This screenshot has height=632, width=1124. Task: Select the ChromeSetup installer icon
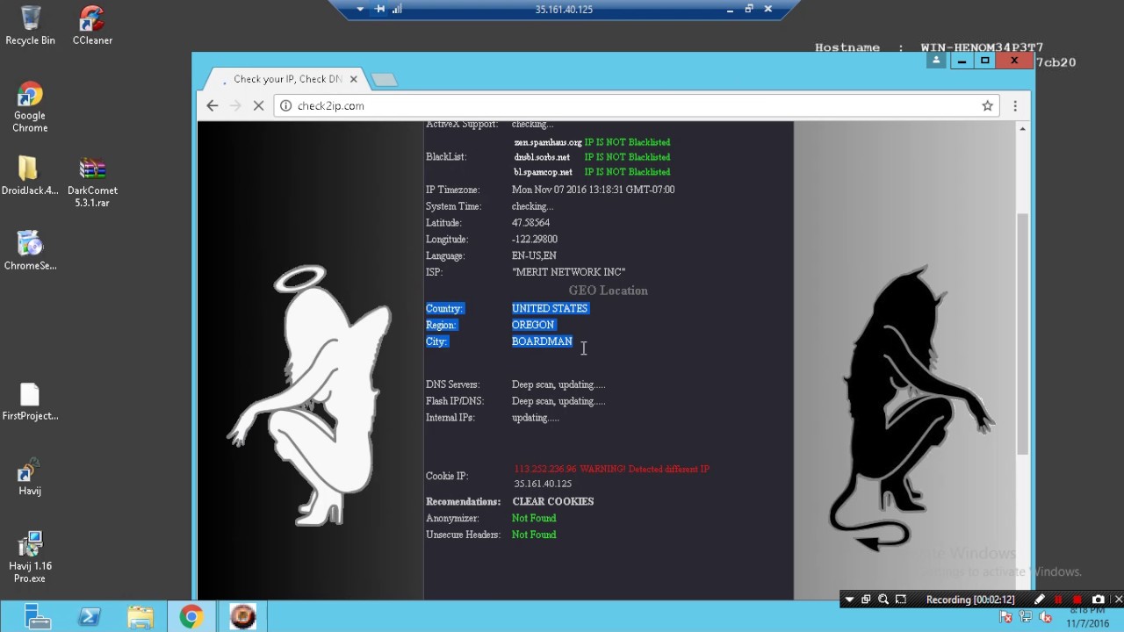pos(30,250)
